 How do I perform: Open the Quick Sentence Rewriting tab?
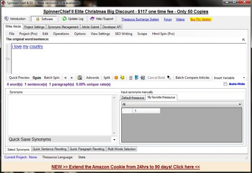(50, 149)
